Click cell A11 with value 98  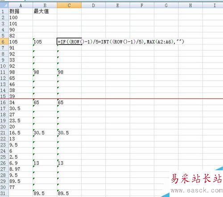(x=21, y=72)
